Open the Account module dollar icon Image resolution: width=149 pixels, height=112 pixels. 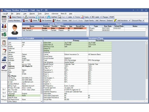[4, 35]
